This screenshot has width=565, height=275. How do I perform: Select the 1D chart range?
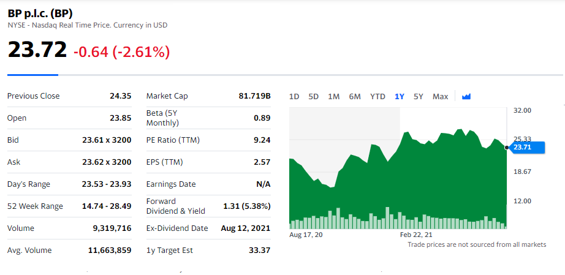(294, 97)
